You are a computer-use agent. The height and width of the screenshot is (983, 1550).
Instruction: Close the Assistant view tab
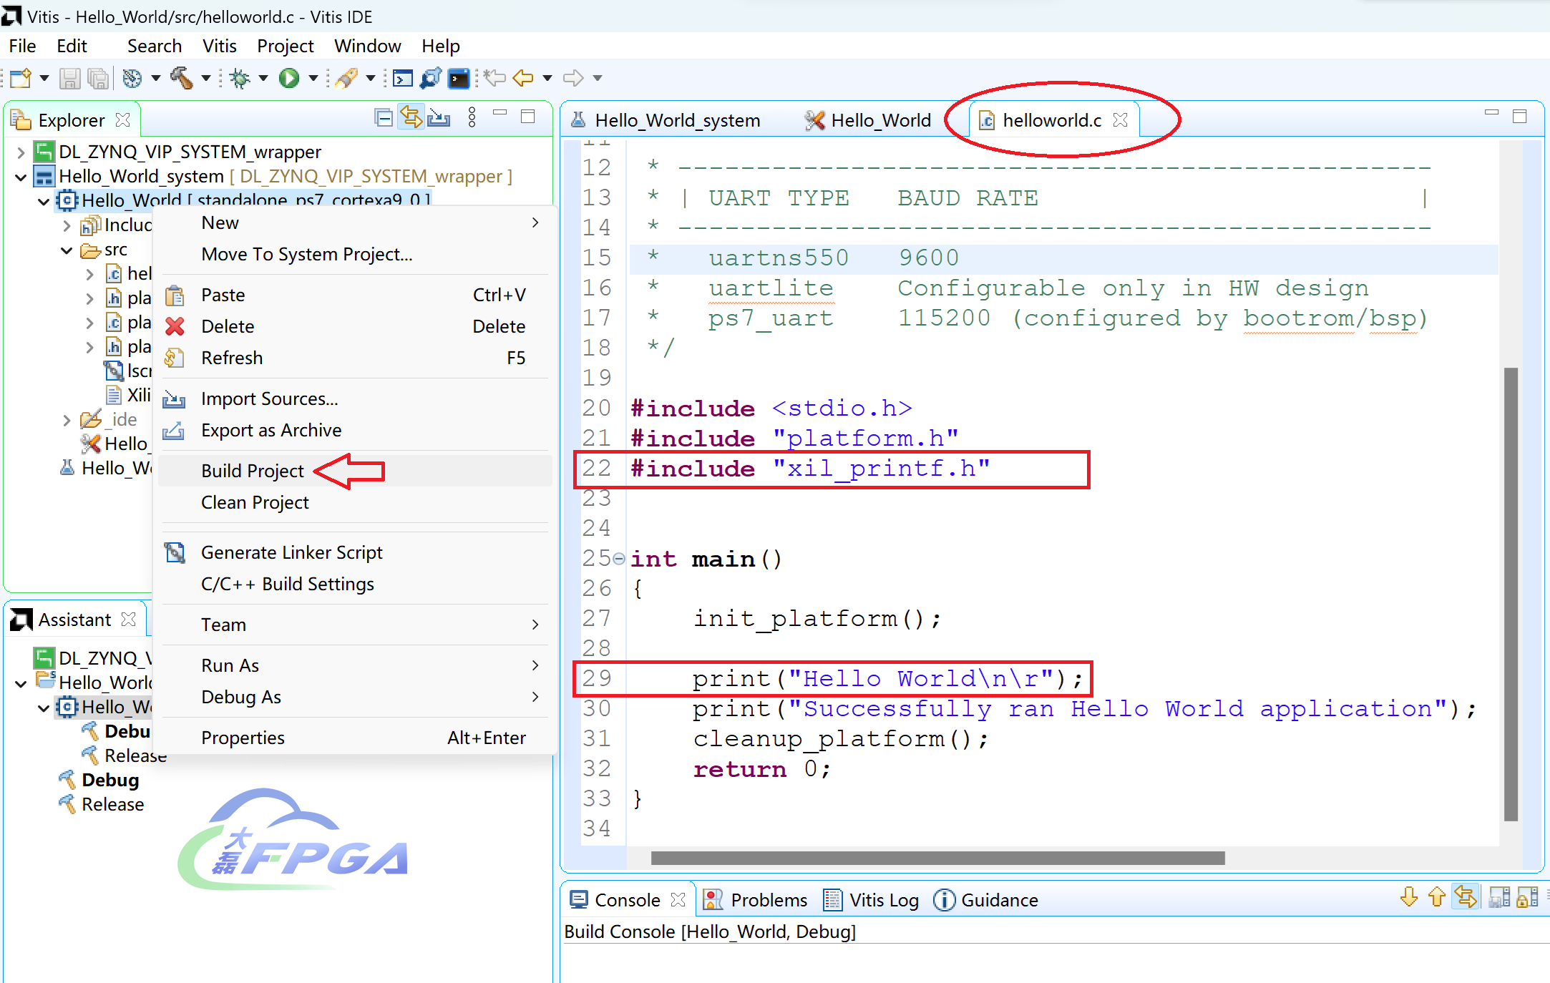pos(129,620)
